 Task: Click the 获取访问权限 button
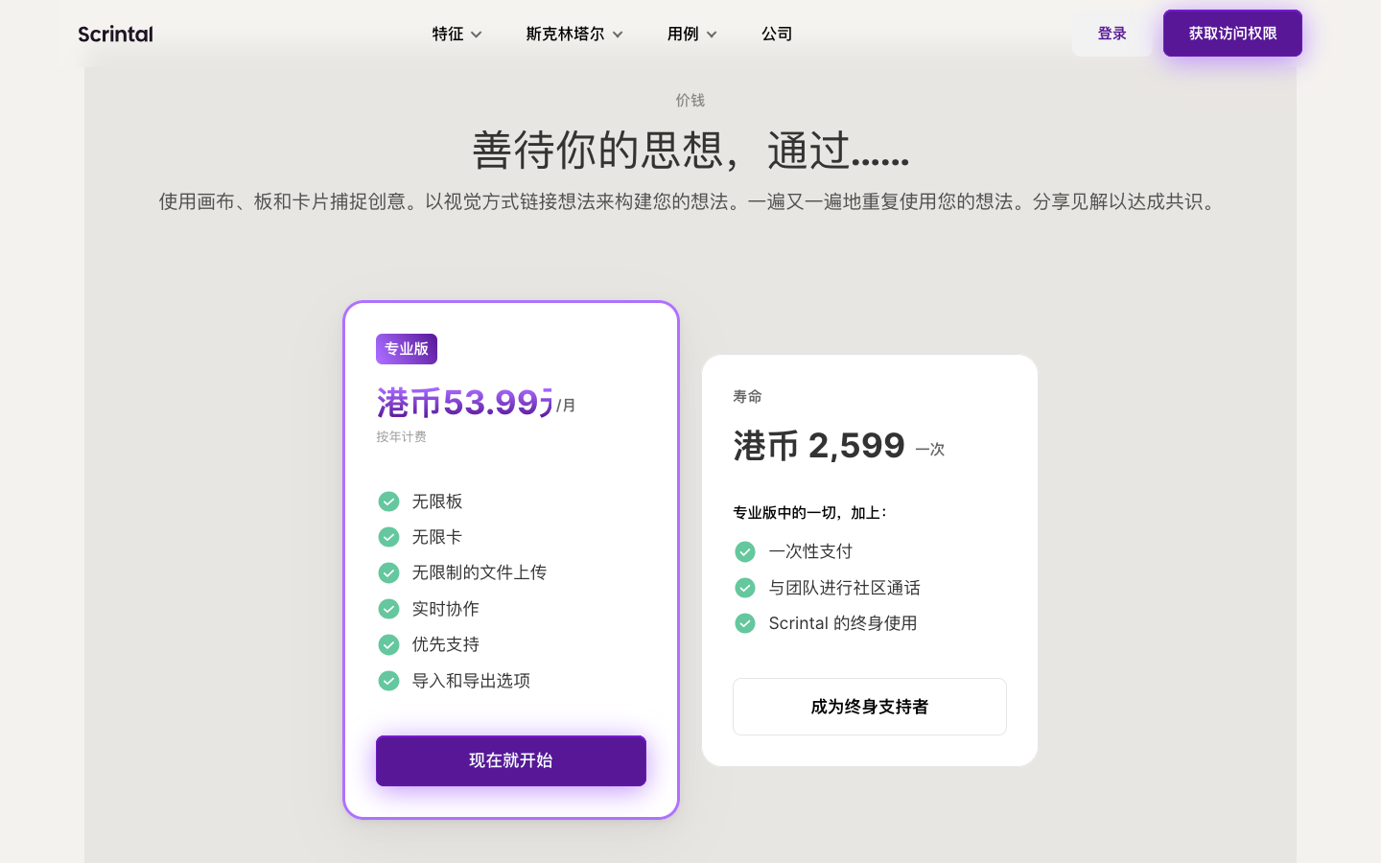1232,33
